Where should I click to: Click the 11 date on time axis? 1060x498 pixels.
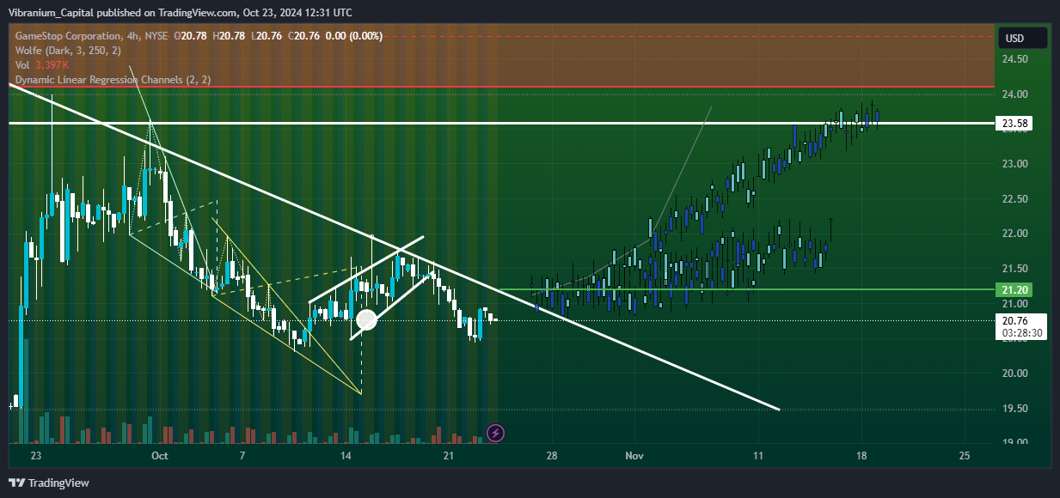click(758, 455)
